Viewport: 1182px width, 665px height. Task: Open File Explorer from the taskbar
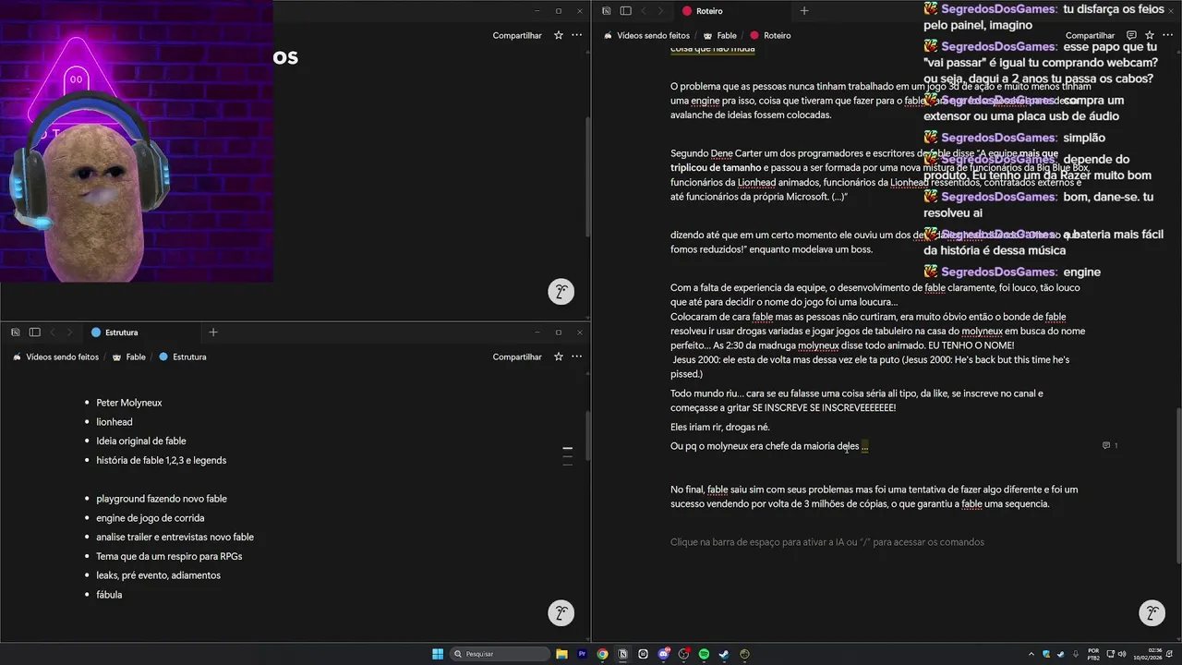pyautogui.click(x=561, y=654)
